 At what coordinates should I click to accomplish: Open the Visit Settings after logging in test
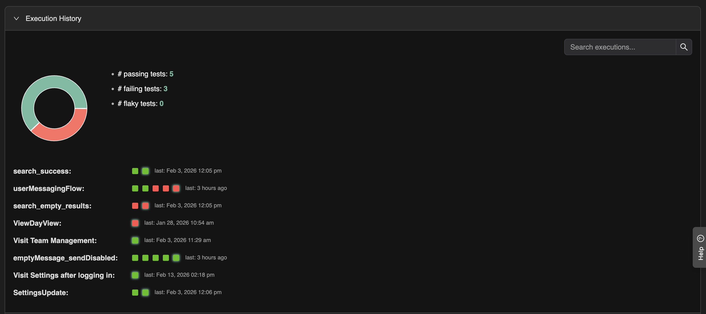pyautogui.click(x=64, y=275)
